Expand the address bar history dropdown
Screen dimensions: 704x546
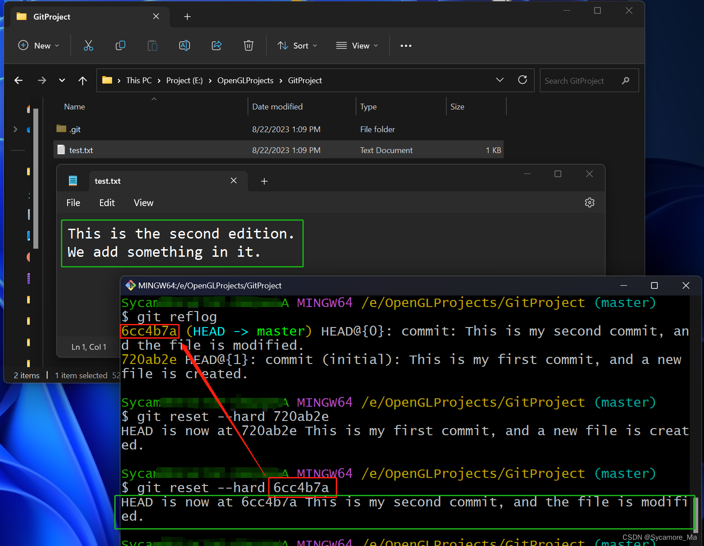[500, 80]
